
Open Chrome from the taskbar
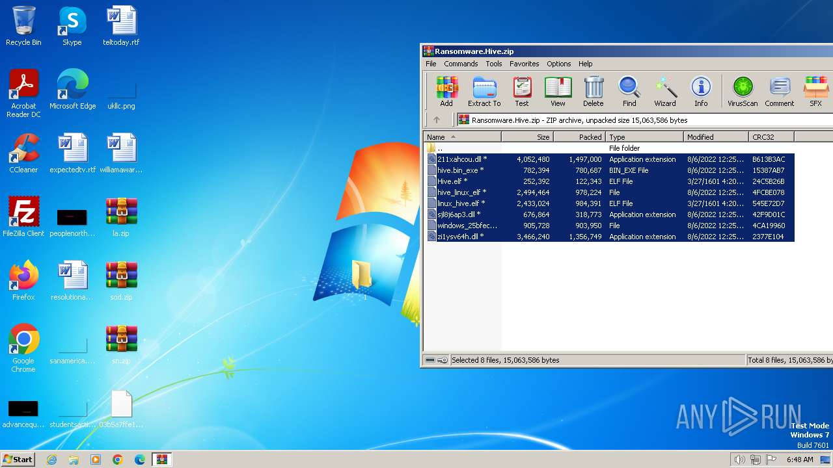pos(117,460)
